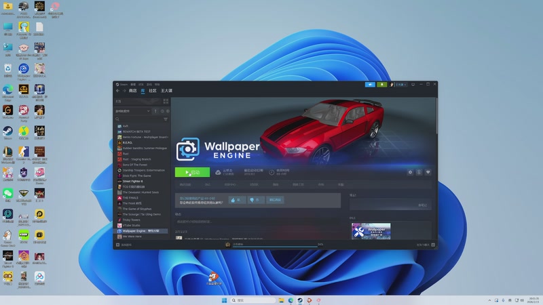Viewport: 543px width, 305px height.
Task: Open the advanced filter icon
Action: click(x=166, y=119)
